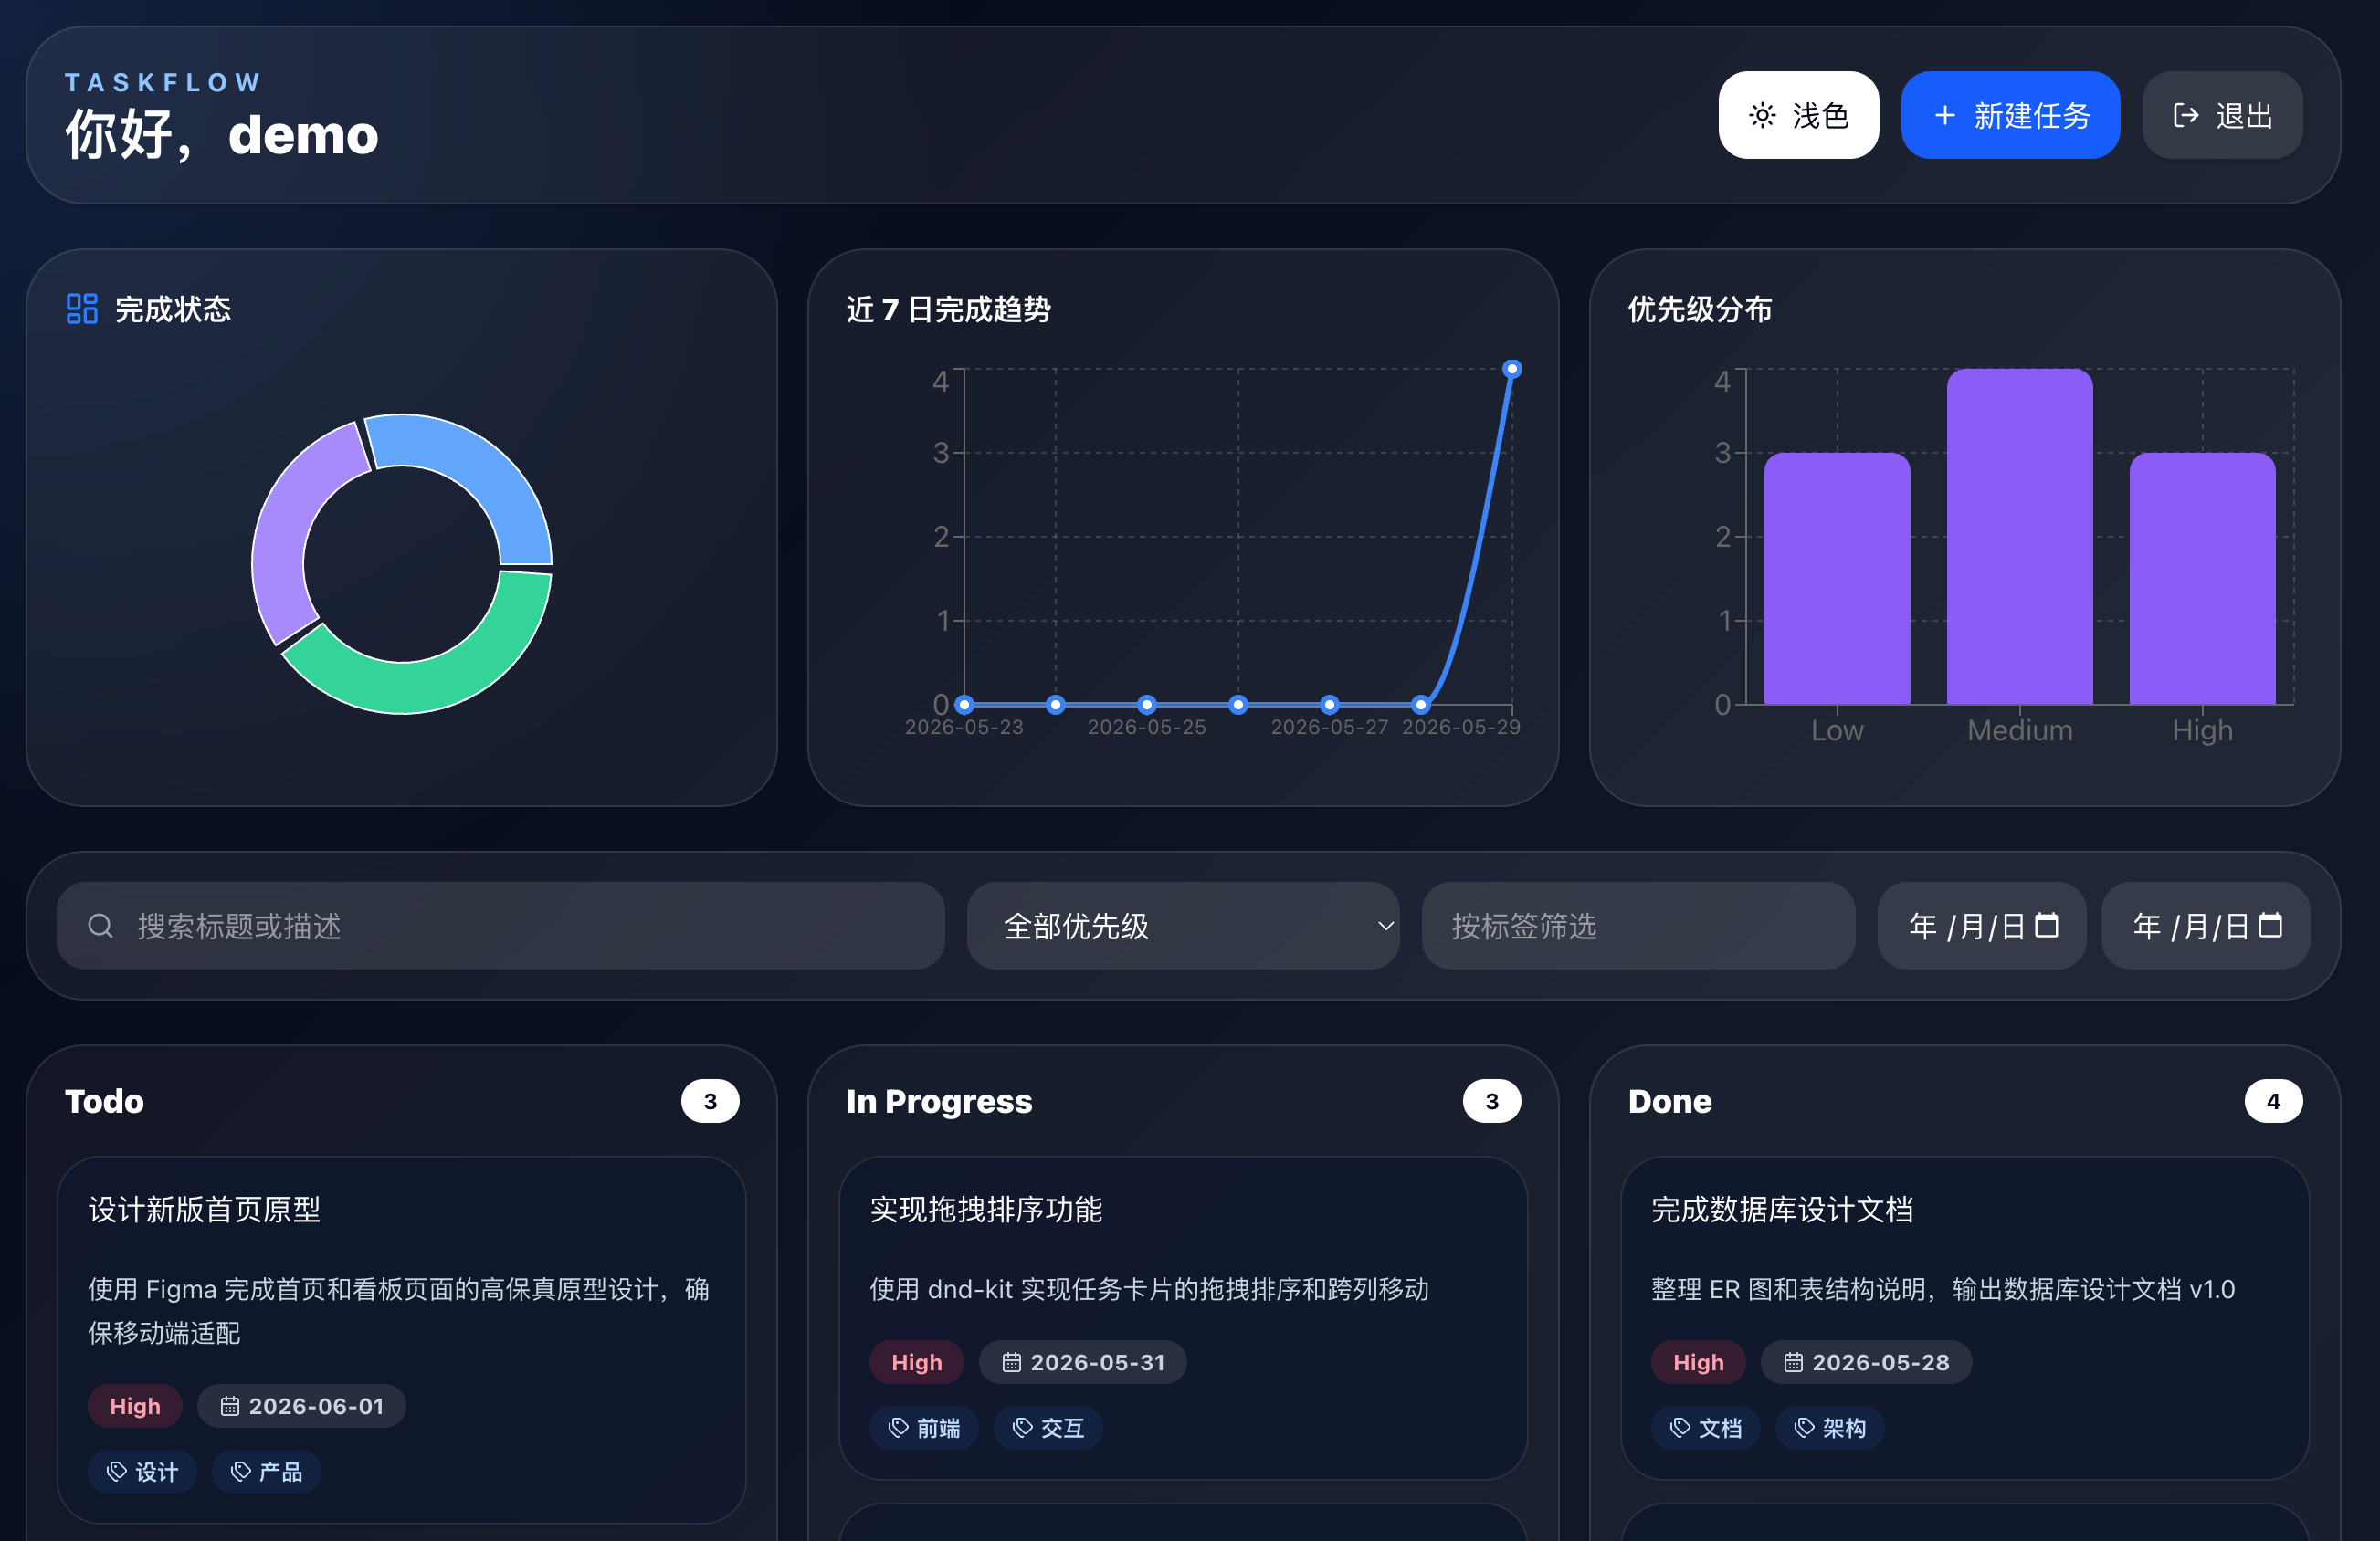Click the In Progress column heading
2380x1541 pixels.
939,1101
